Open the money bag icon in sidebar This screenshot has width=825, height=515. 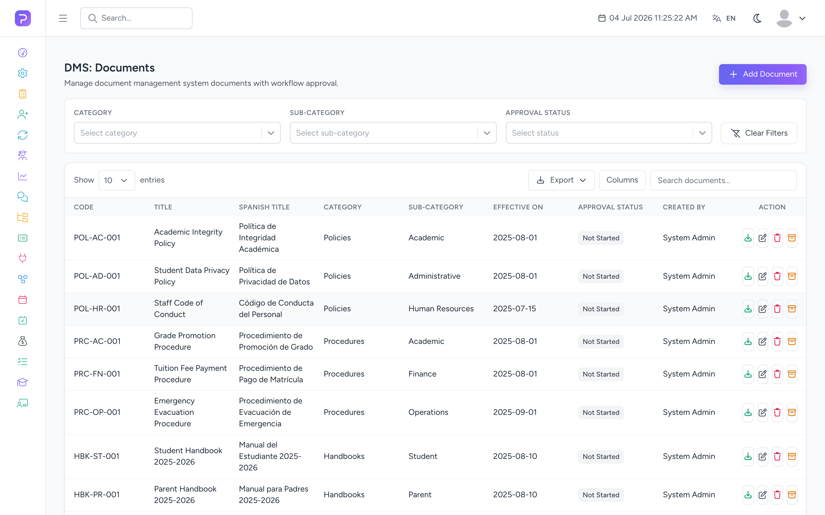coord(23,341)
